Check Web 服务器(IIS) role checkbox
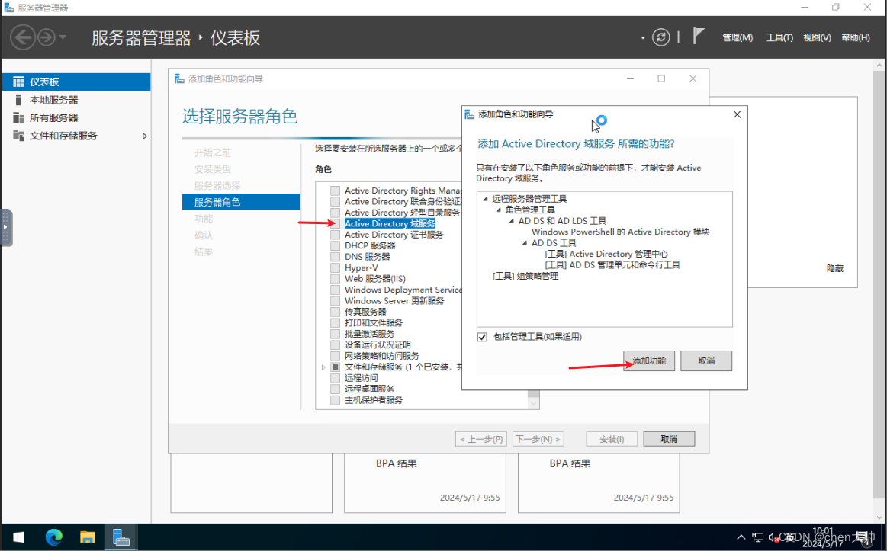The height and width of the screenshot is (551, 887). 336,279
